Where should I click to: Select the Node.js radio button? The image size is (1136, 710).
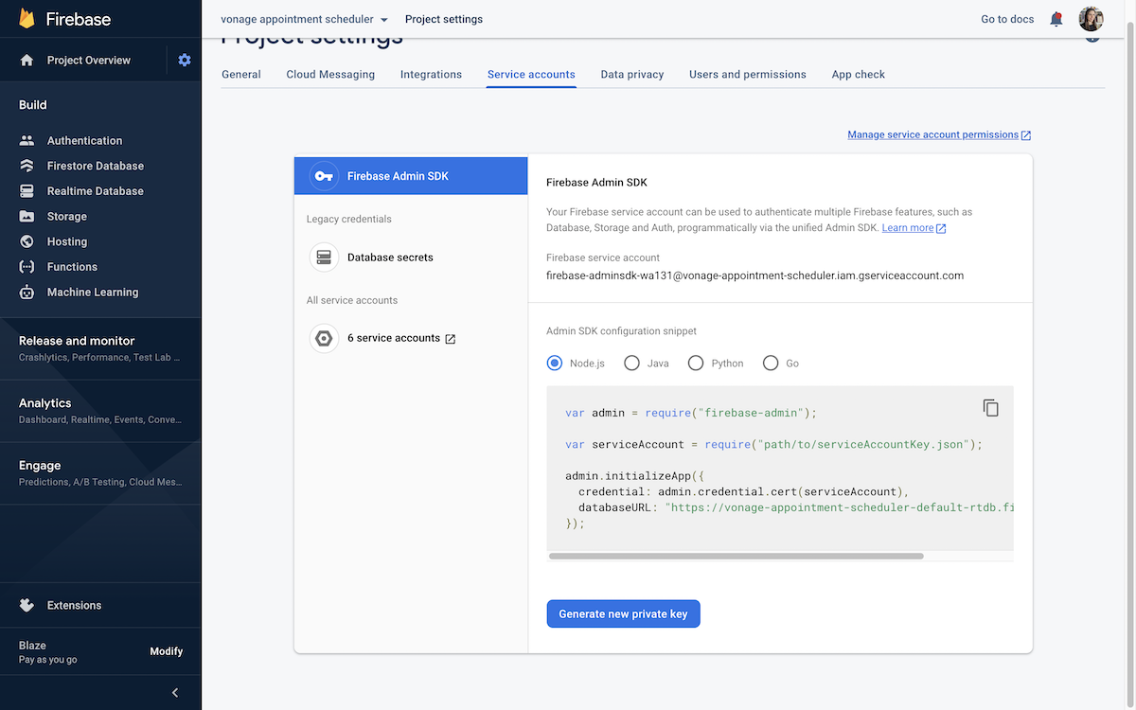pos(555,363)
